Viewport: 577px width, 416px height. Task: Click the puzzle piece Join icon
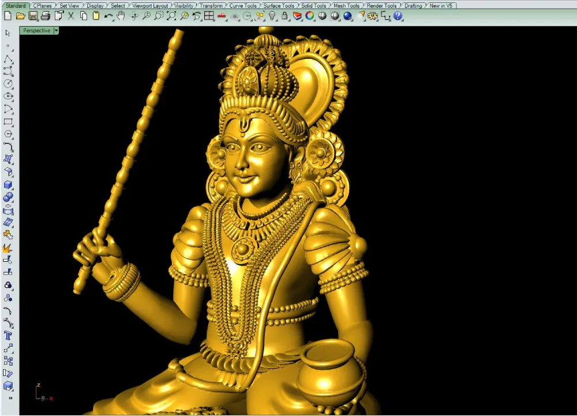click(8, 235)
